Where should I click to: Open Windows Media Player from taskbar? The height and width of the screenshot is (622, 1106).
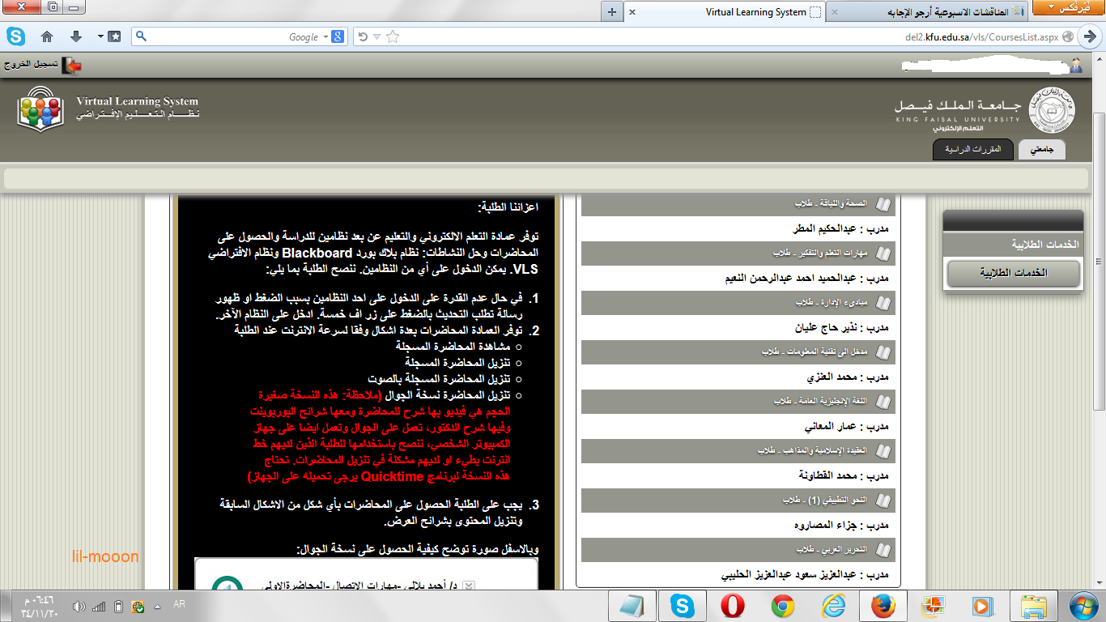tap(982, 606)
